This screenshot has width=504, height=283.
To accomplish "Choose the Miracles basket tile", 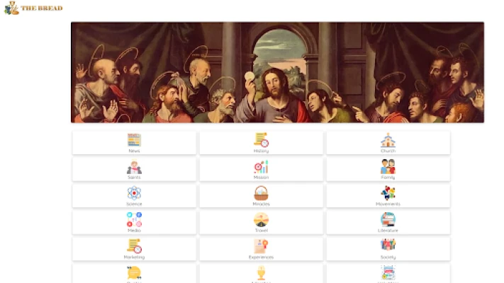I will (261, 196).
